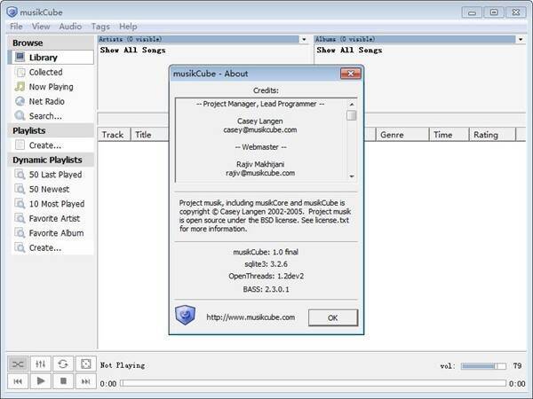
Task: Open Now Playing in sidebar
Action: tap(51, 87)
